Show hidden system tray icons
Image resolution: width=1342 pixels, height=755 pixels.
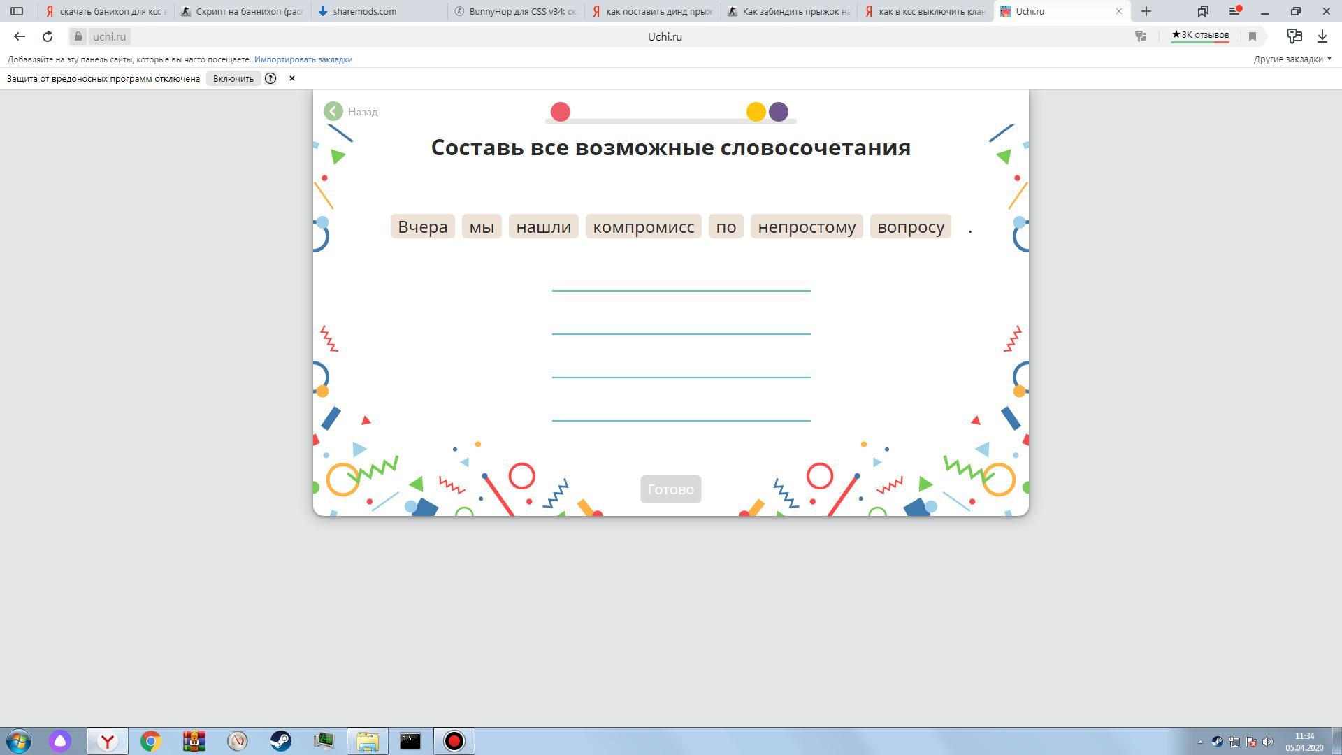click(1200, 742)
